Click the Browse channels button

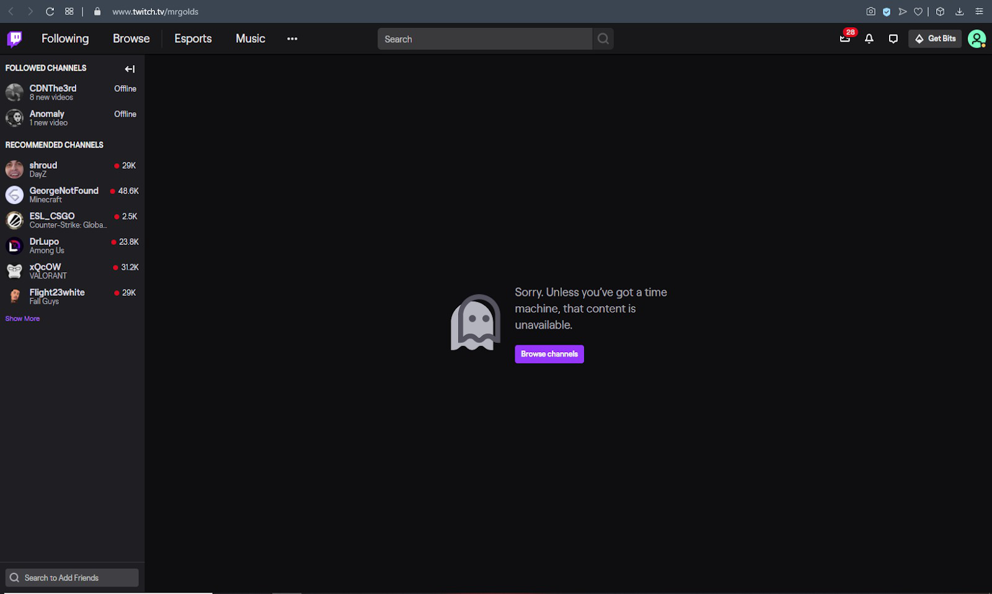pos(549,354)
